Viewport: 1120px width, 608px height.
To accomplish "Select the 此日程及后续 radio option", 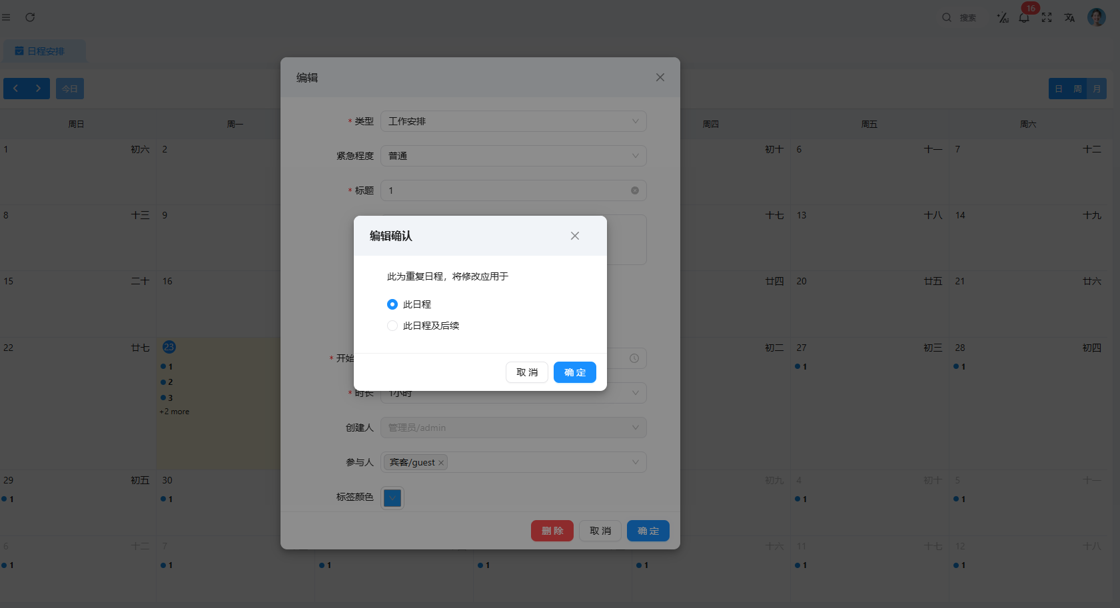I will point(392,326).
